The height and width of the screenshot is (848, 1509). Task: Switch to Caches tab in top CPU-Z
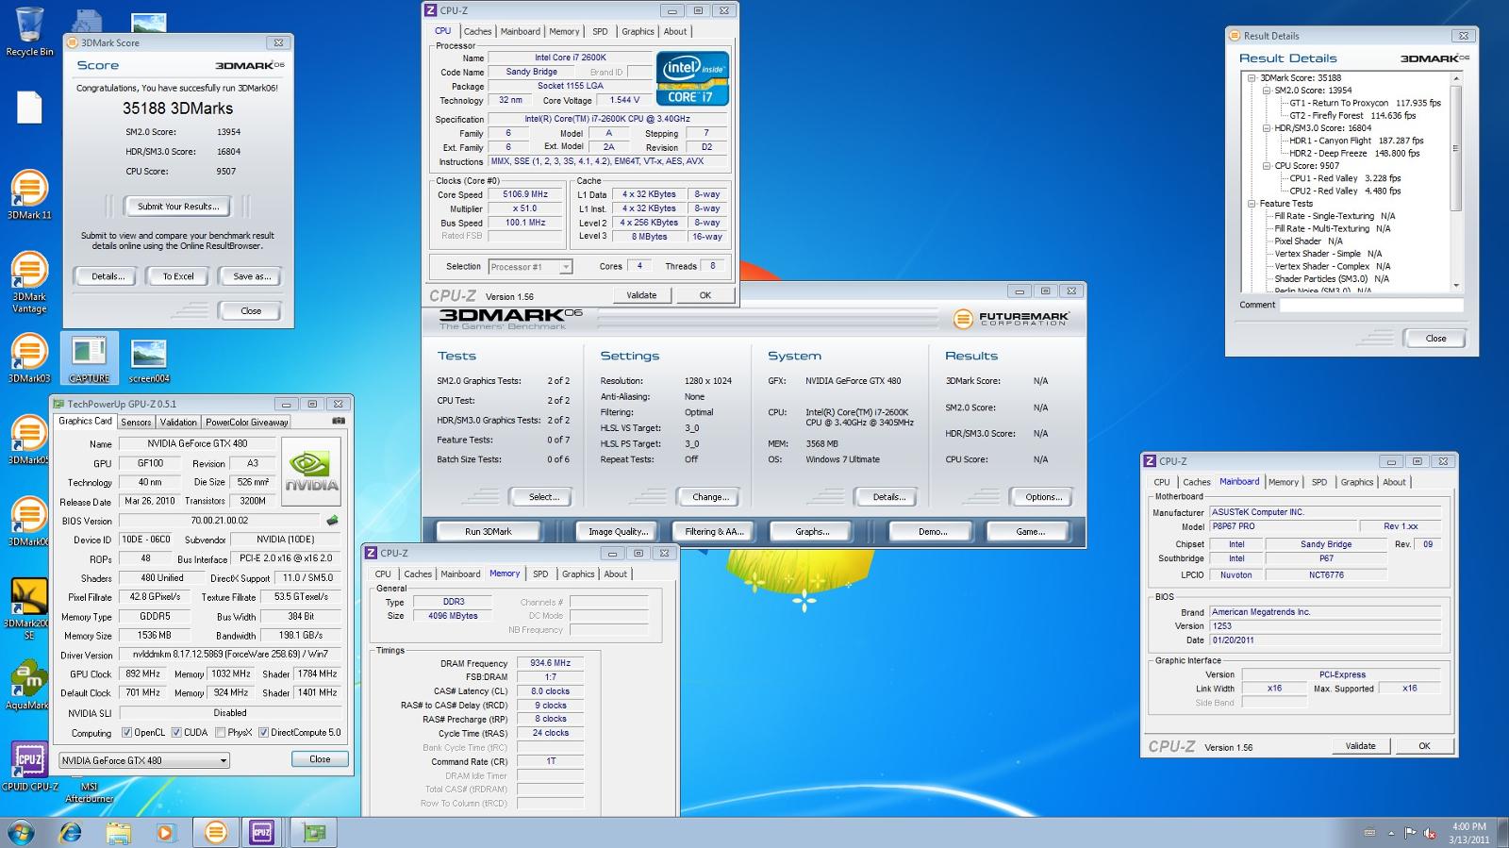477,31
